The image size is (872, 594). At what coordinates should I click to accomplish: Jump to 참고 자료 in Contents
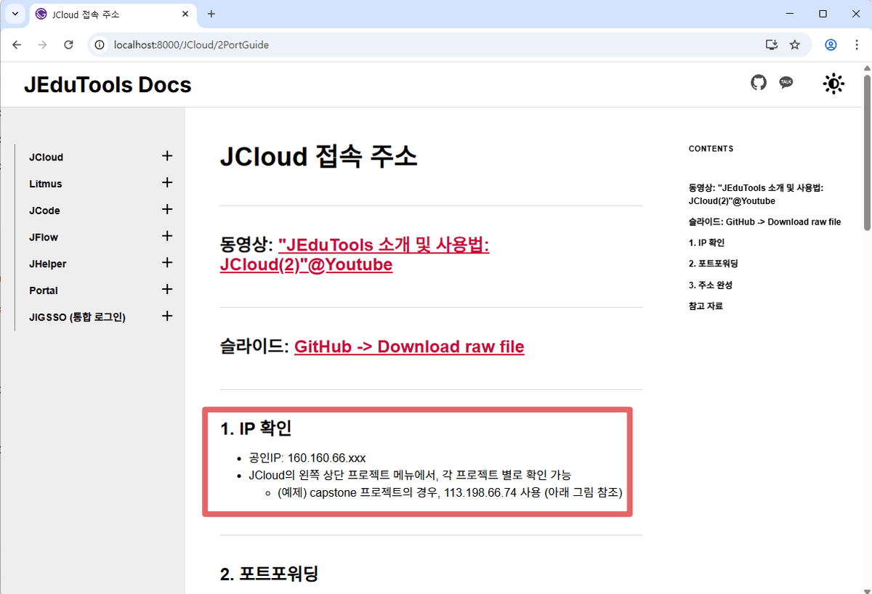coord(705,306)
